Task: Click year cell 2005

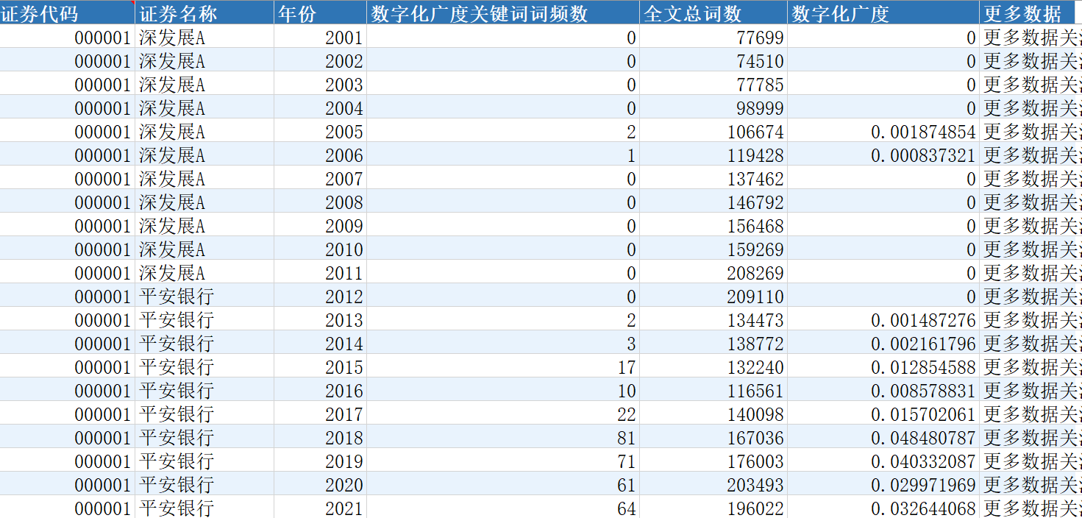Action: pyautogui.click(x=320, y=132)
